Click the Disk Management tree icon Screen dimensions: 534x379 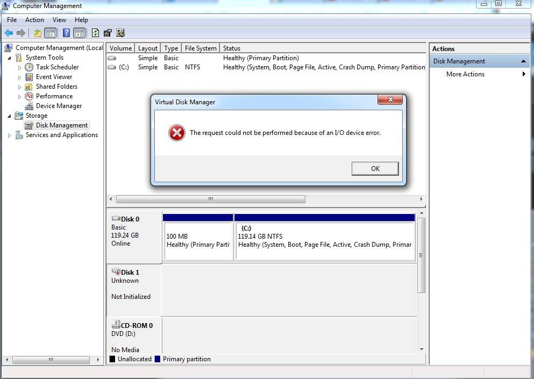tap(29, 125)
